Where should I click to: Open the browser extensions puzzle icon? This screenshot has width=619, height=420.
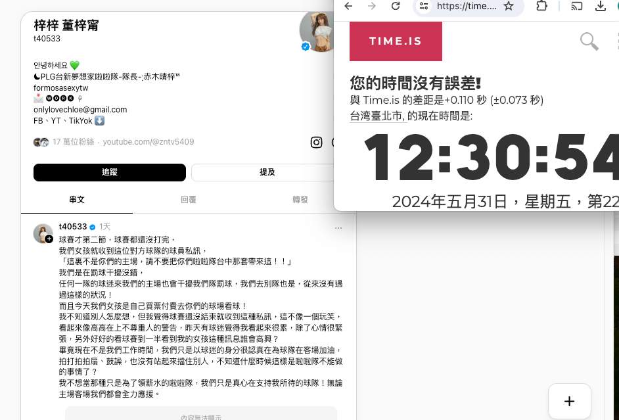click(541, 6)
